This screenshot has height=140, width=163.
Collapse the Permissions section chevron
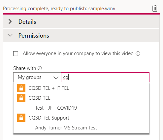(10, 35)
